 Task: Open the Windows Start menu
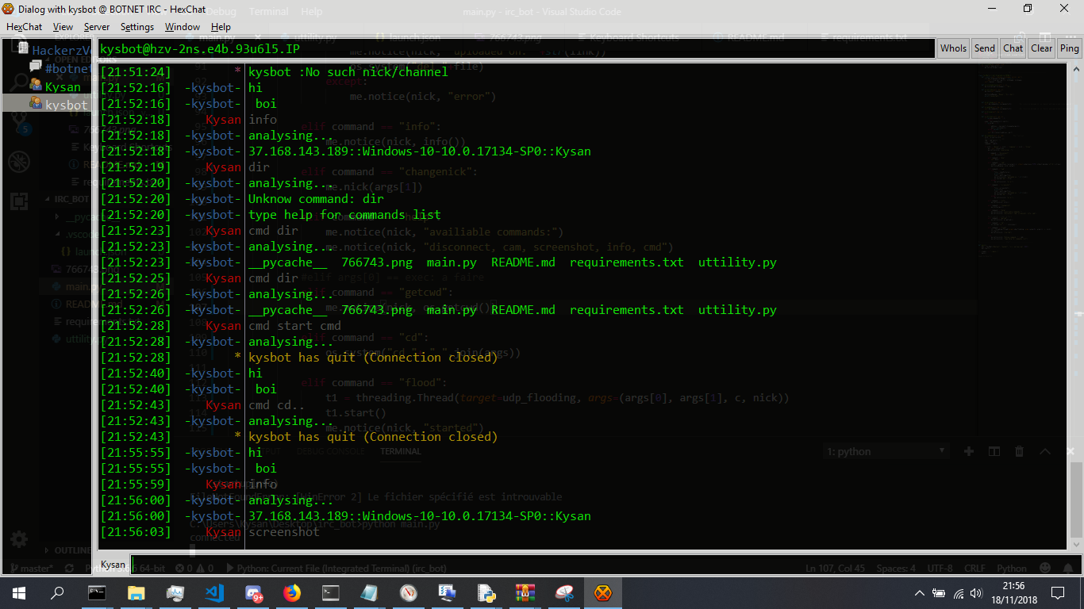coord(19,593)
